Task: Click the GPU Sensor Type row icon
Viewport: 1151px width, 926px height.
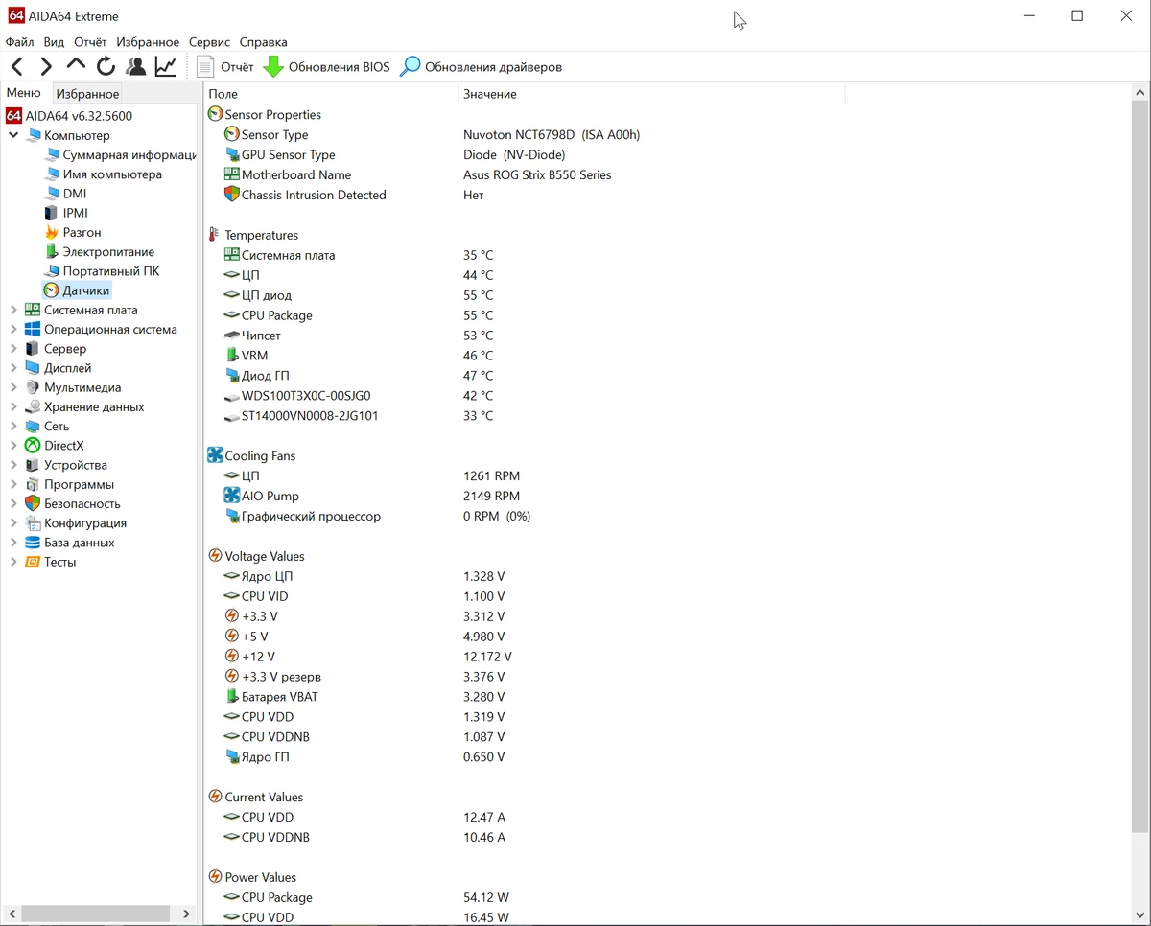Action: (x=231, y=154)
